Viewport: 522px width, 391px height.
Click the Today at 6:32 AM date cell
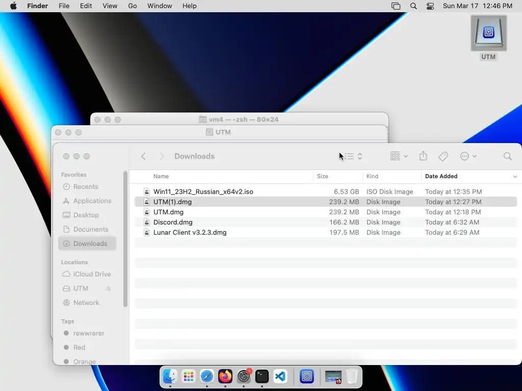click(x=452, y=222)
